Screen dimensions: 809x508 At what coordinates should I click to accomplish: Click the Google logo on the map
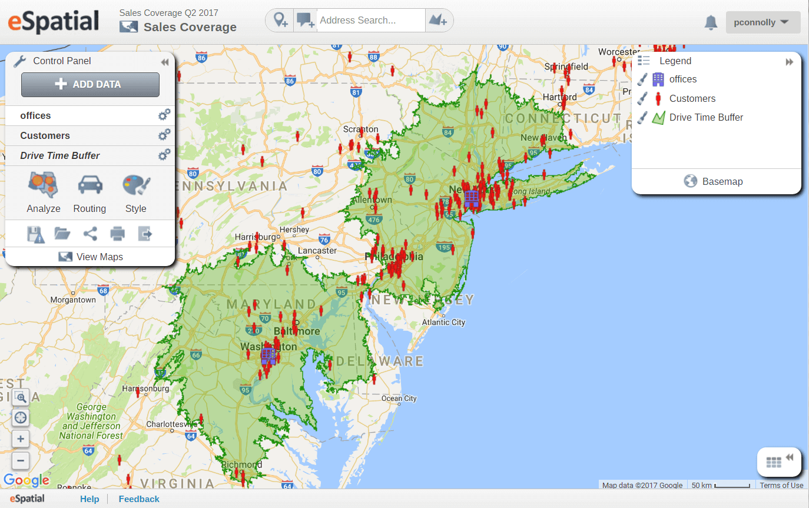coord(26,480)
